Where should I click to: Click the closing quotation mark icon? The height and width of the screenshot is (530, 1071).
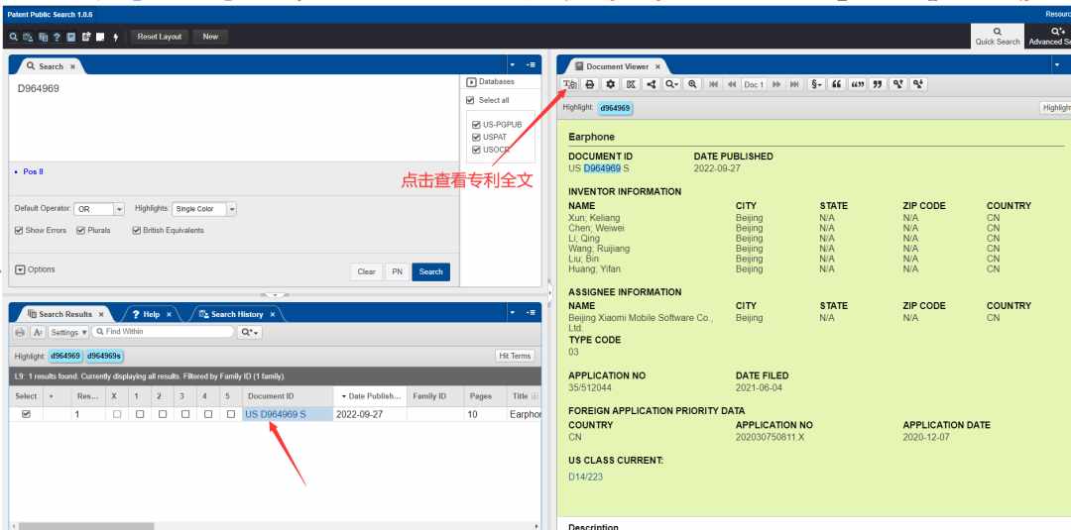(x=877, y=84)
